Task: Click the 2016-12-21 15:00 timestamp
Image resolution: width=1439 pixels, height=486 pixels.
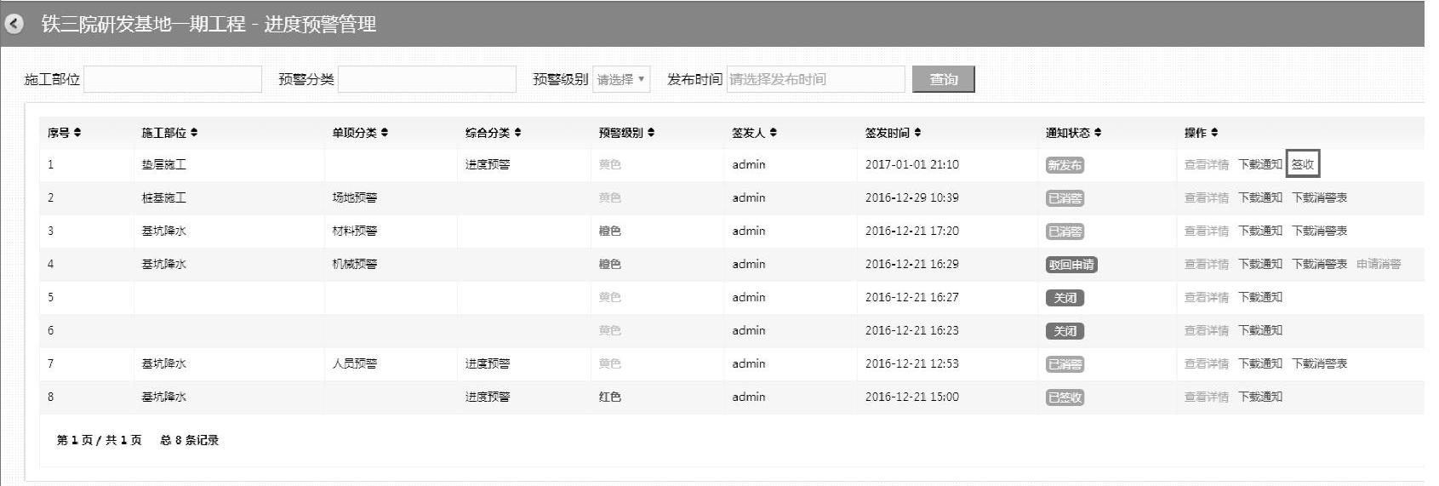Action: point(911,397)
